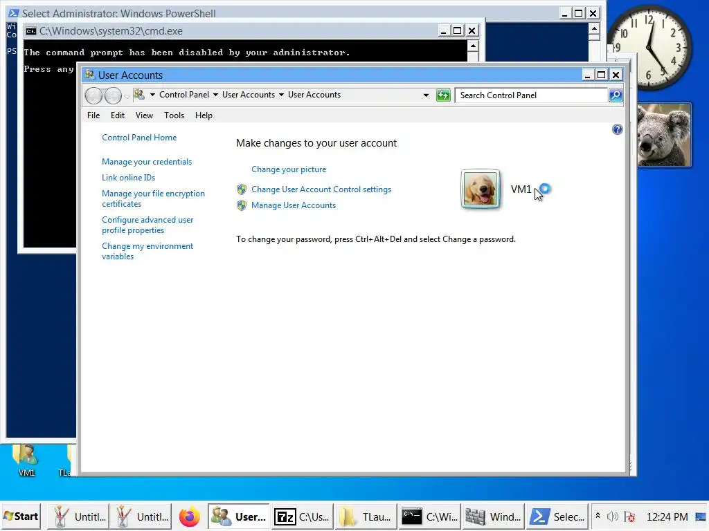Viewport: 709px width, 531px height.
Task: Open Link online IDs
Action: (128, 178)
